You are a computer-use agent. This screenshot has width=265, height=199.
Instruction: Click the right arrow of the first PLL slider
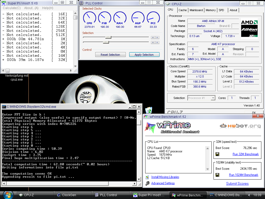pos(157,38)
